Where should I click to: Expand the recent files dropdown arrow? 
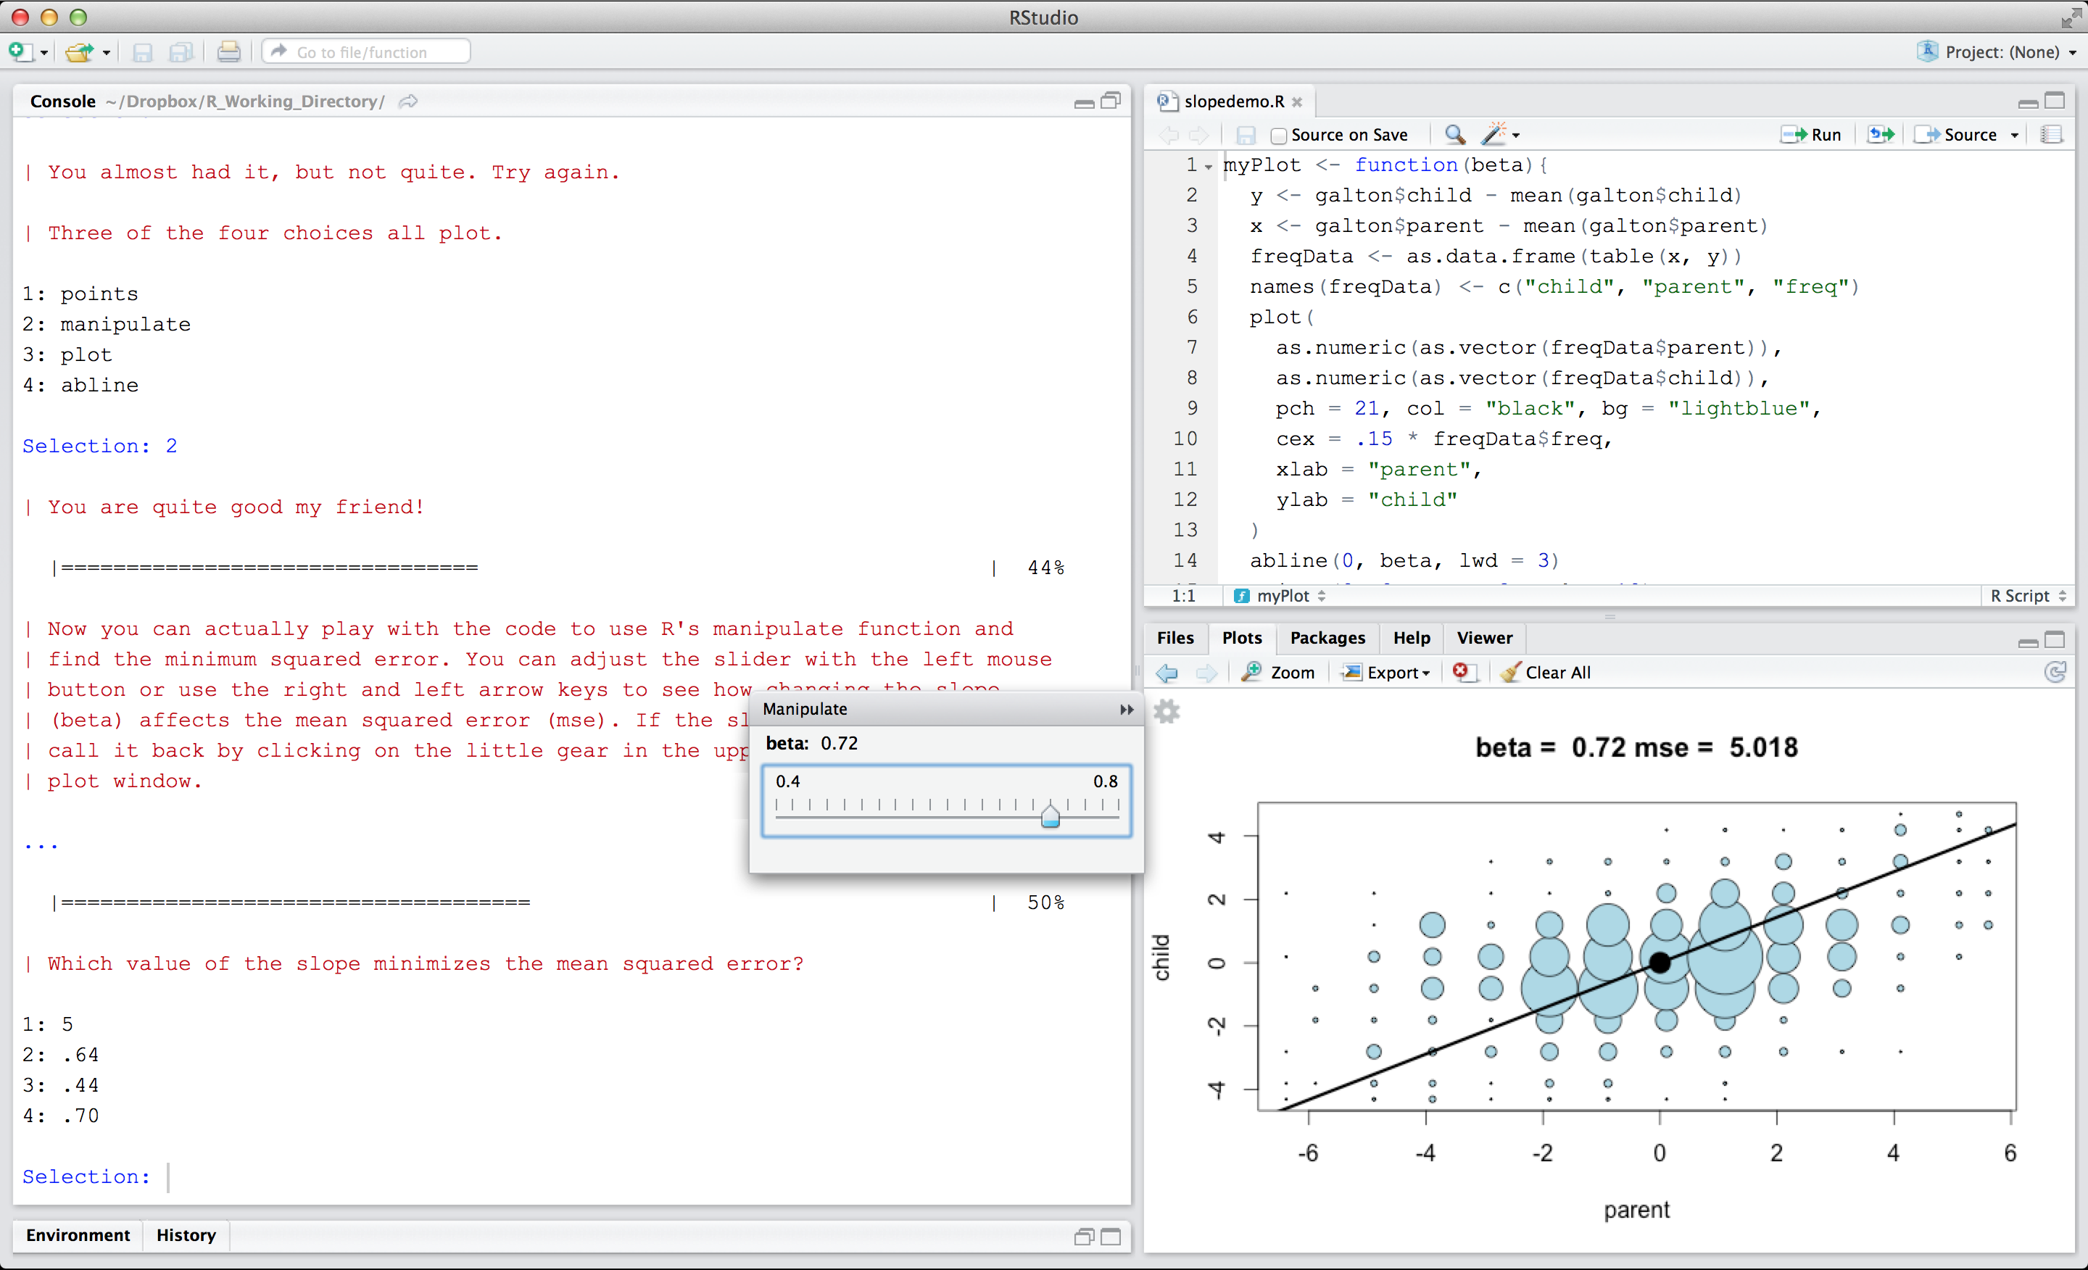coord(106,52)
